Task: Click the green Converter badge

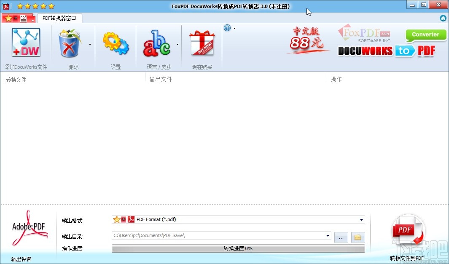Action: 425,35
